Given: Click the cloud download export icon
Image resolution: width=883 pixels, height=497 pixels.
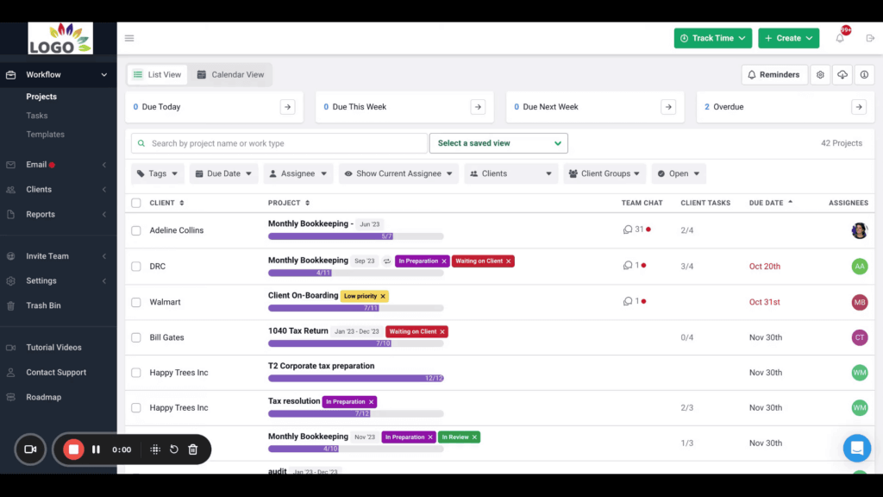Looking at the screenshot, I should [842, 75].
